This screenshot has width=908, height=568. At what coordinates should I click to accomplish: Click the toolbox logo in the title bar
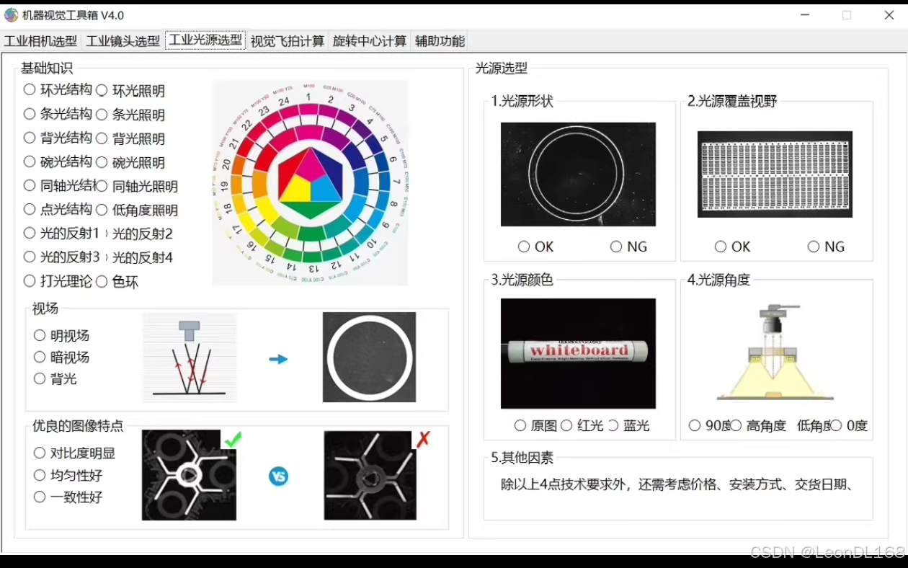10,14
